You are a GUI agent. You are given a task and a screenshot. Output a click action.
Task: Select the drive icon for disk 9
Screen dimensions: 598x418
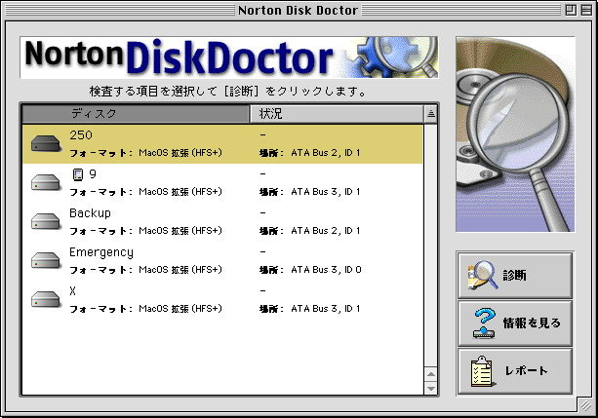point(46,182)
